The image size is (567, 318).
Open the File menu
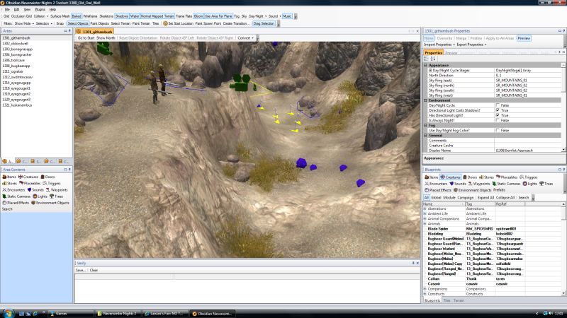click(7, 9)
